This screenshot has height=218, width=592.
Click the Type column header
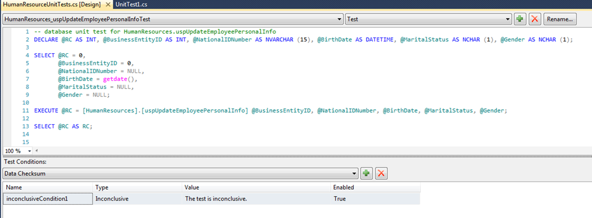click(x=138, y=187)
